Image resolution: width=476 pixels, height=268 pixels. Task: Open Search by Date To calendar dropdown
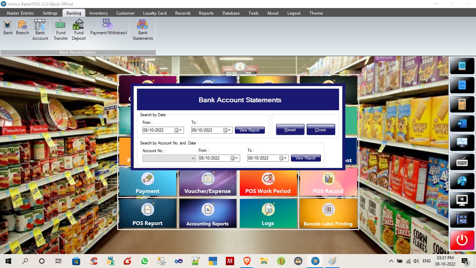pyautogui.click(x=229, y=131)
